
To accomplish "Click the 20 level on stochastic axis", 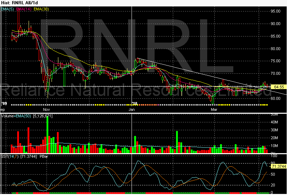I will tap(273, 185).
